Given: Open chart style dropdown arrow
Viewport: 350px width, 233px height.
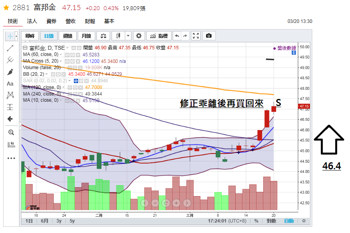Looking at the screenshot, I should click(x=128, y=36).
